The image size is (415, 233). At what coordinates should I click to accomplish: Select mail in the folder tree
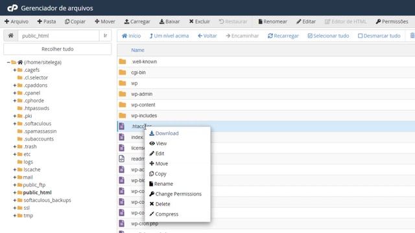(28, 177)
